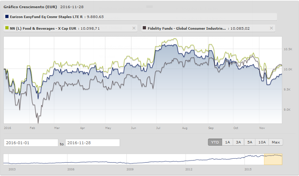Select the YTD time range
Image resolution: width=299 pixels, height=176 pixels.
tap(215, 142)
